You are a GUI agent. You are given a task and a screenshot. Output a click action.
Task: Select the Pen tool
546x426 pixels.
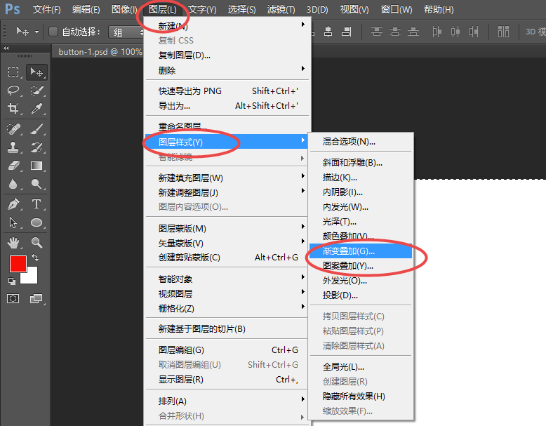[13, 204]
